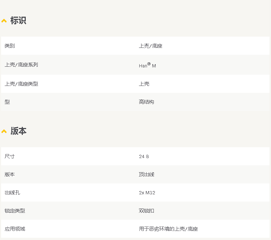Image resolution: width=271 pixels, height=240 pixels.
Task: Select the 上壳 value
Action: [x=144, y=84]
